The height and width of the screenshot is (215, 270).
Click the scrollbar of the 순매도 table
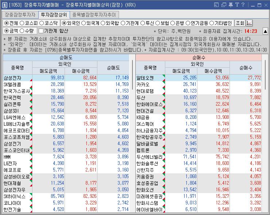pos(132,75)
